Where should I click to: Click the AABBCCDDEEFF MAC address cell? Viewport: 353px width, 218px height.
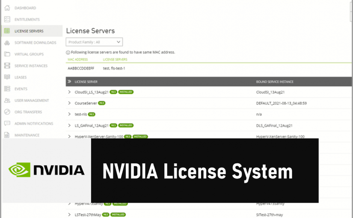pyautogui.click(x=81, y=68)
